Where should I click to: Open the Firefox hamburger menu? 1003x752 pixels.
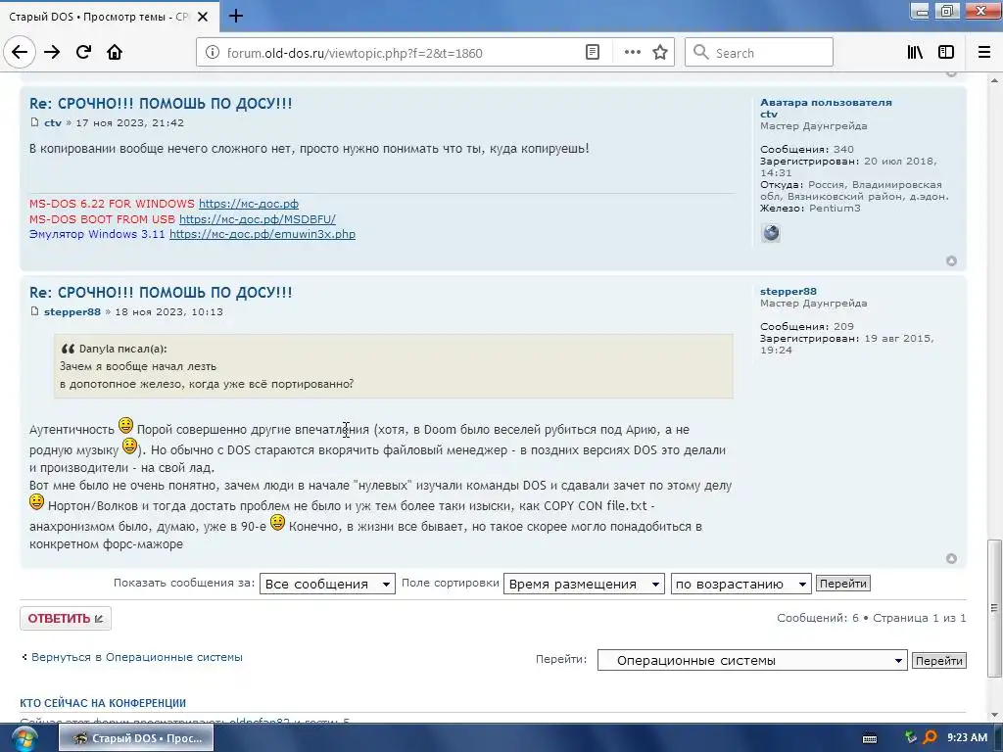pos(984,52)
